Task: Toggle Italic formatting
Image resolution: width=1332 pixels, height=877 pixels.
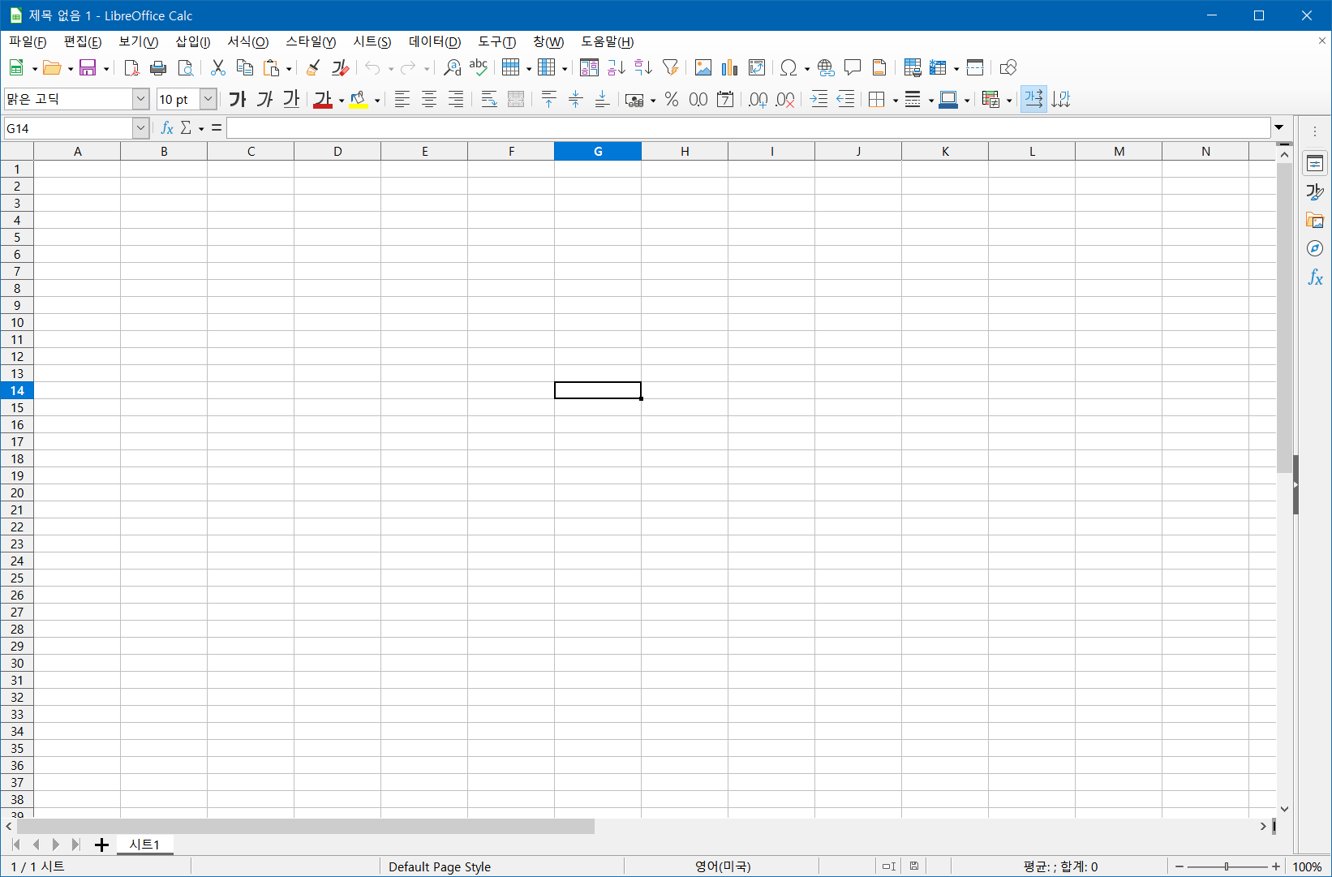Action: pyautogui.click(x=264, y=99)
